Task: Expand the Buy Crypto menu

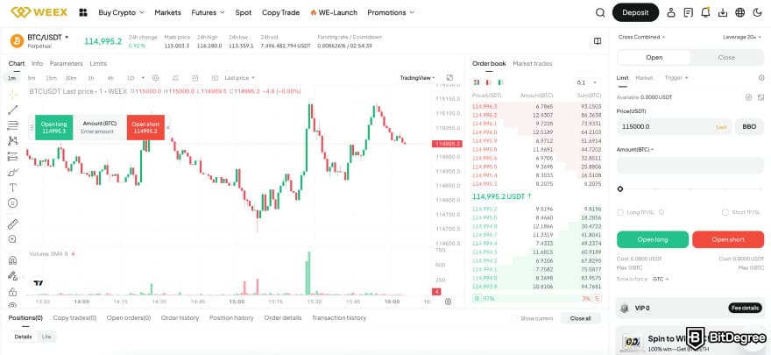Action: coord(122,13)
